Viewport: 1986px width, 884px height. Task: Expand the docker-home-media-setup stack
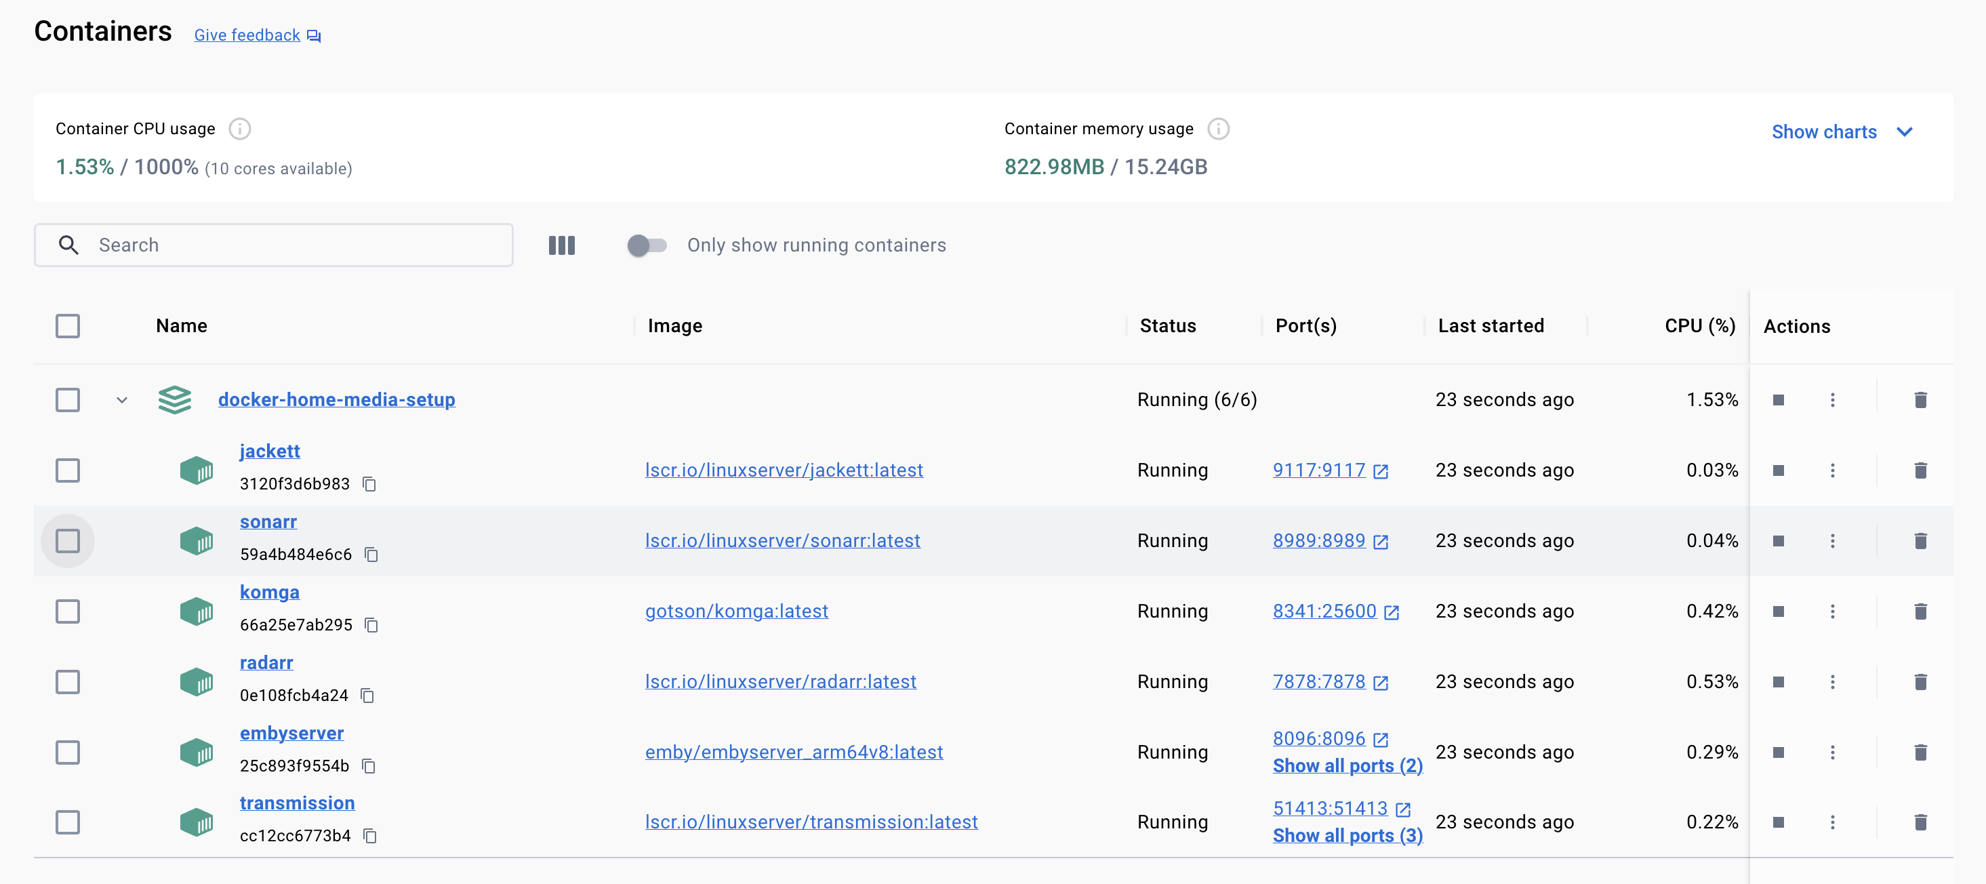pos(121,399)
